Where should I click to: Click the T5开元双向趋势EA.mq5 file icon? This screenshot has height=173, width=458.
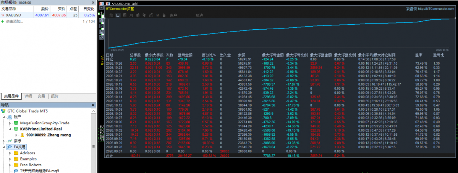point(16,171)
